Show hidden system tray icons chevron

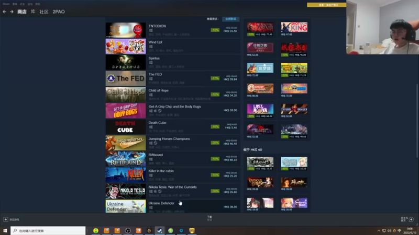(378, 231)
